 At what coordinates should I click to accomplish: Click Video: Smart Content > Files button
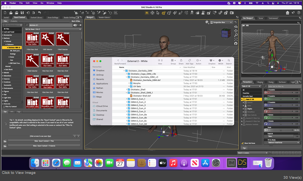44,141
